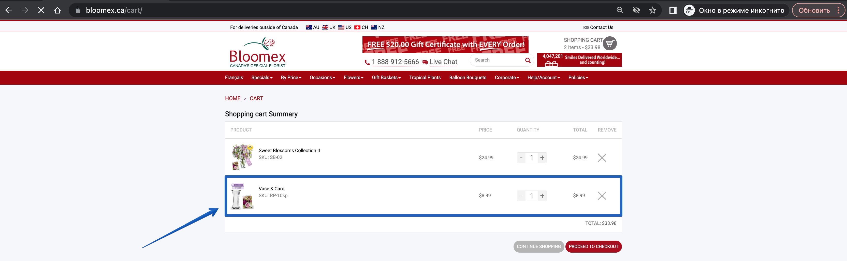Decrease Vase & Card quantity with minus

click(521, 196)
